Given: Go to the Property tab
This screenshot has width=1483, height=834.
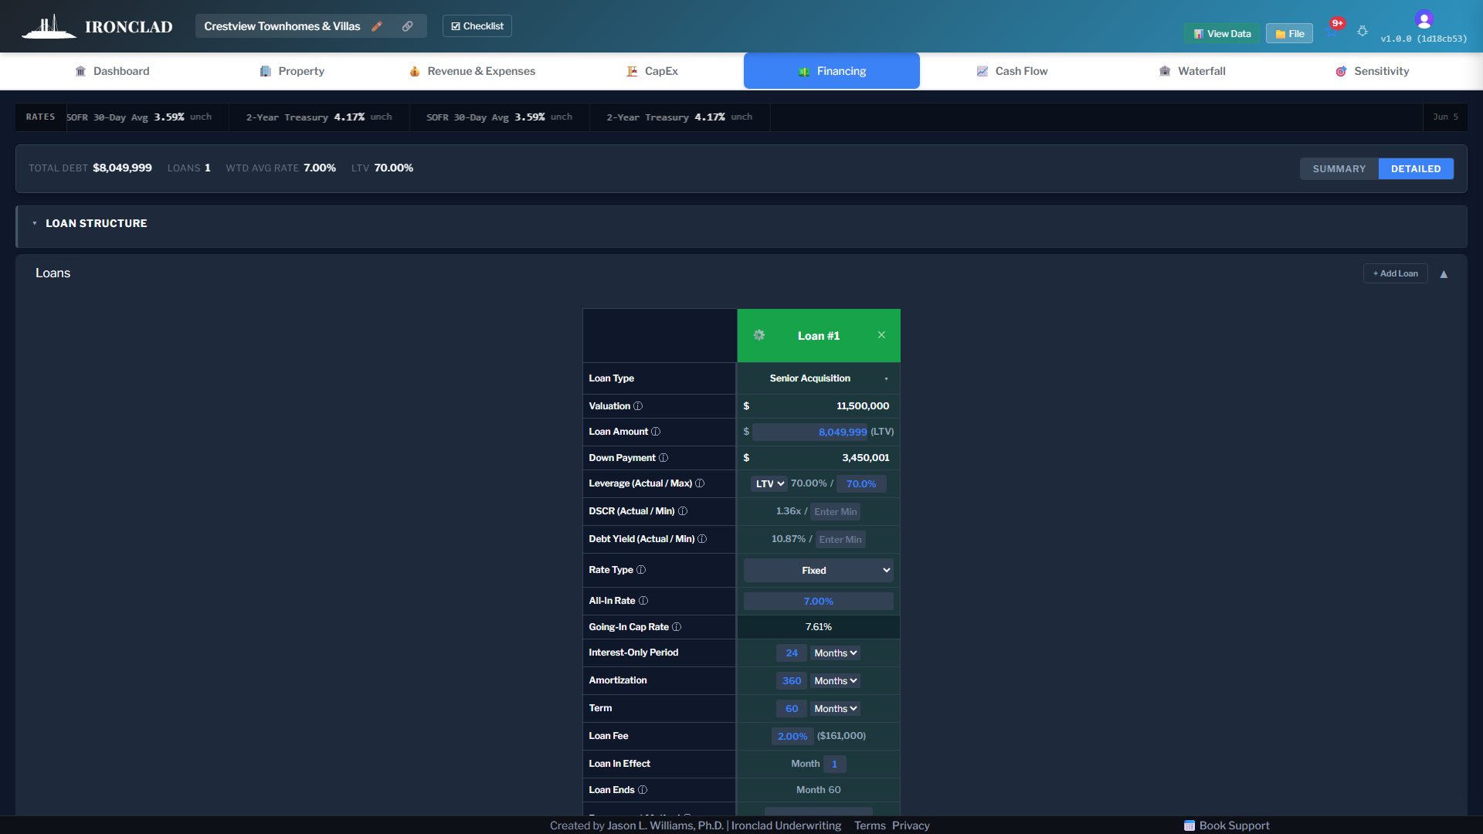Looking at the screenshot, I should (x=292, y=71).
